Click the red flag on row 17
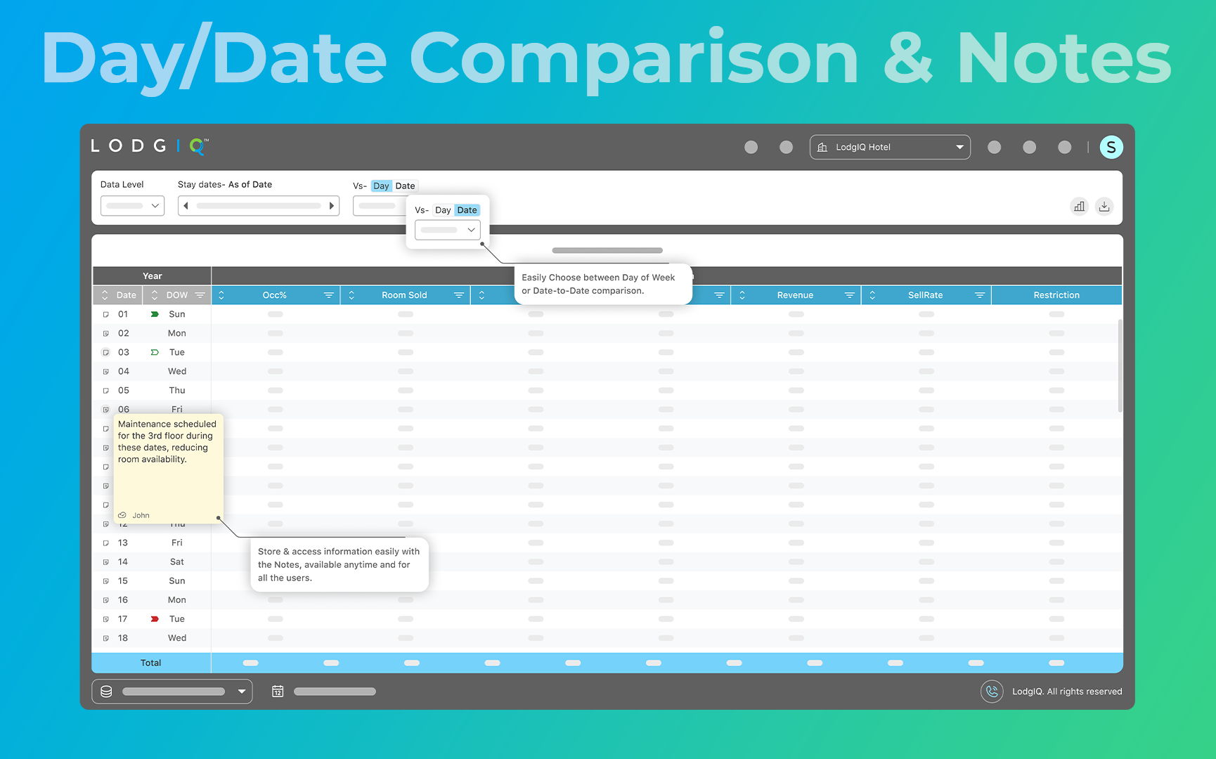This screenshot has width=1216, height=759. pos(155,619)
